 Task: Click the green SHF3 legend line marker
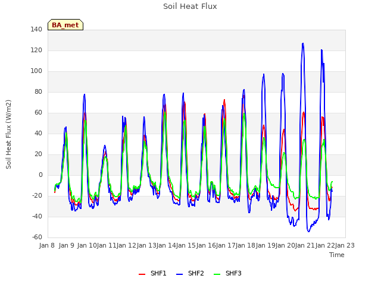coord(217,274)
